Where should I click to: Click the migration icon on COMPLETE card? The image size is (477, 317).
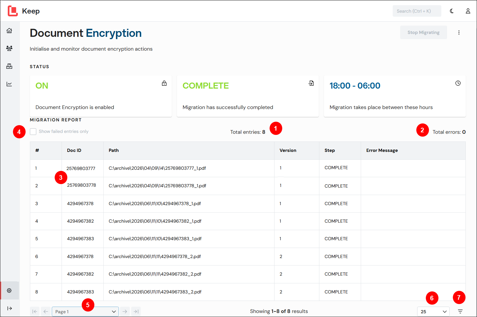tap(311, 83)
